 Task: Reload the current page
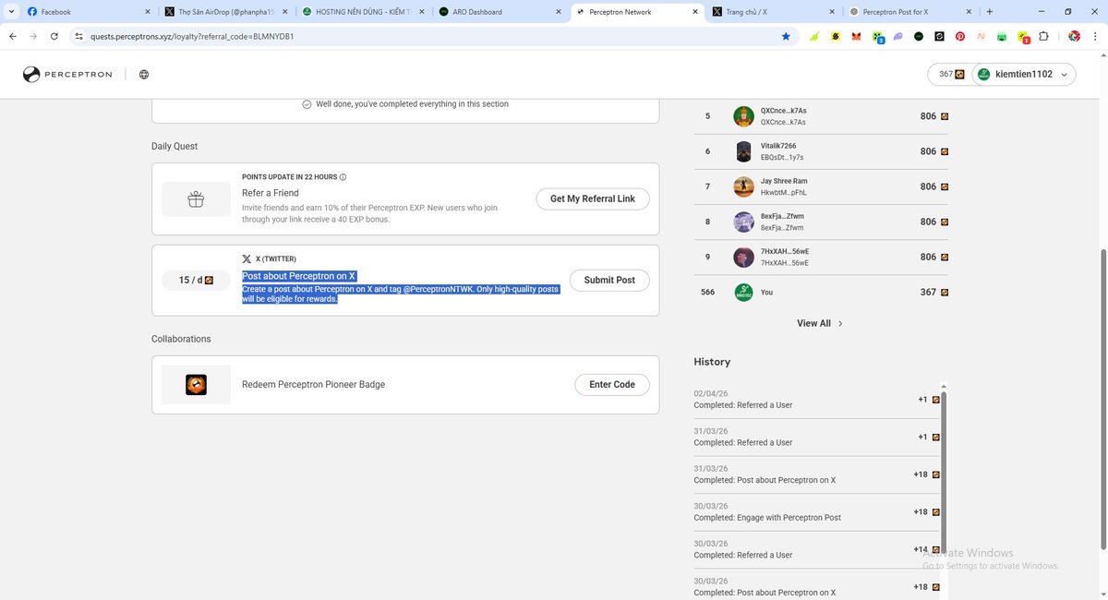pos(54,36)
